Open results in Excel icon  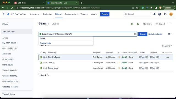pos(132,24)
